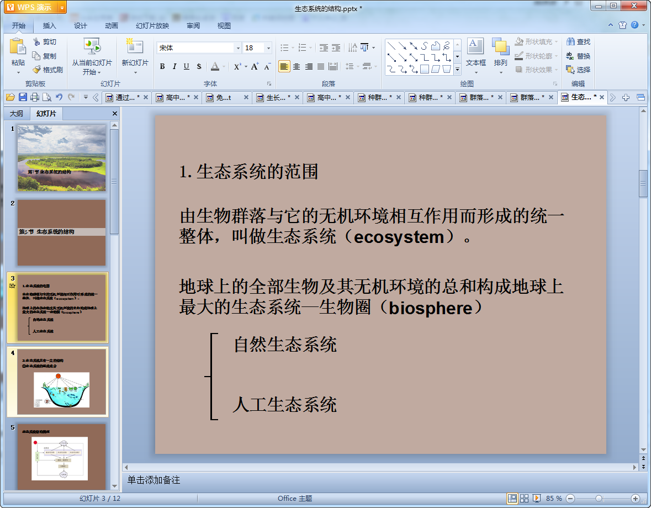The image size is (651, 508).
Task: Open the help question mark icon
Action: [x=635, y=25]
